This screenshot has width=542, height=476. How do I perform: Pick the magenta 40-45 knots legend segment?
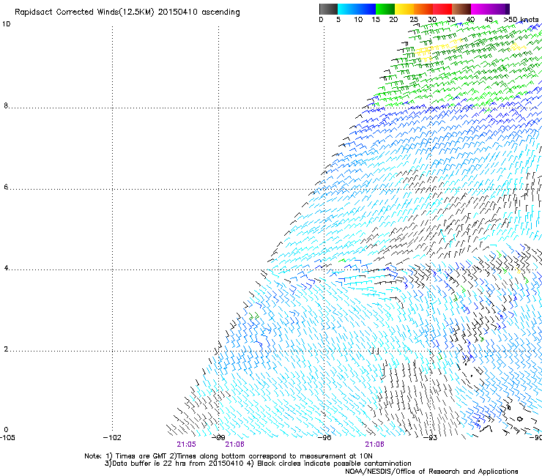coord(480,9)
